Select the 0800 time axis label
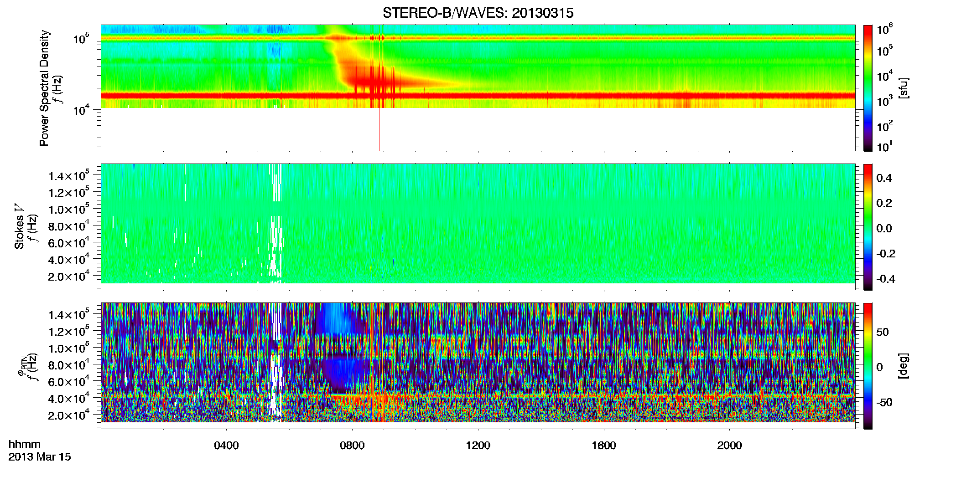 click(x=352, y=446)
